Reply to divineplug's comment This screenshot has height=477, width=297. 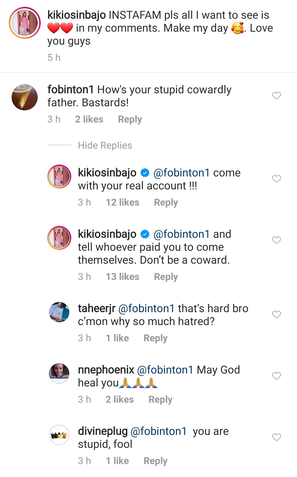coord(155,461)
